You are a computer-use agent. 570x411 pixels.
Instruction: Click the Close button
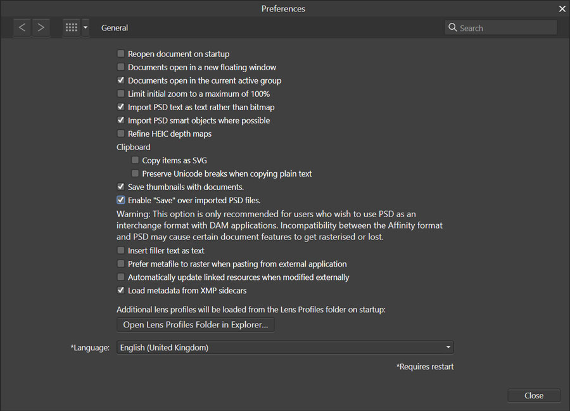tap(534, 395)
